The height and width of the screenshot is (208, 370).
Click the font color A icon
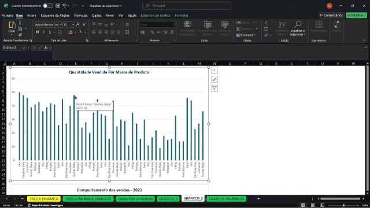click(80, 32)
